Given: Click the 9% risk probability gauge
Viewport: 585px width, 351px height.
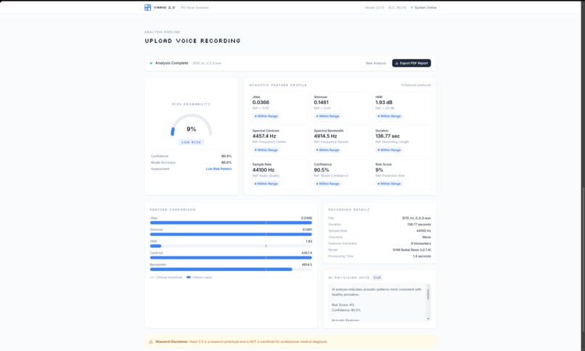Looking at the screenshot, I should (191, 126).
